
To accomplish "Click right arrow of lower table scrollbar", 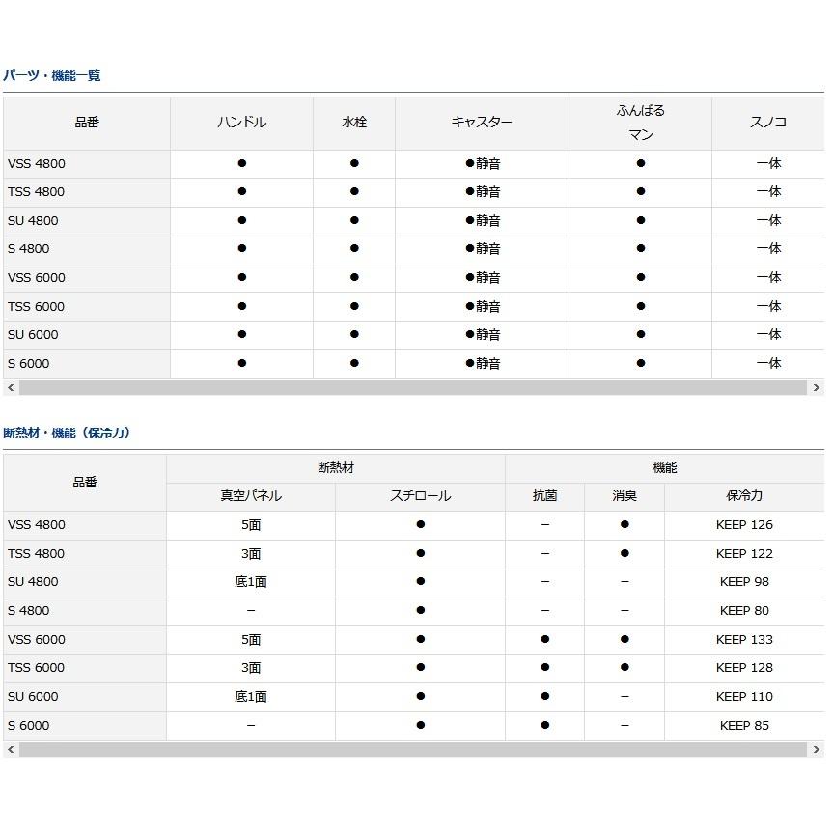I will click(816, 750).
